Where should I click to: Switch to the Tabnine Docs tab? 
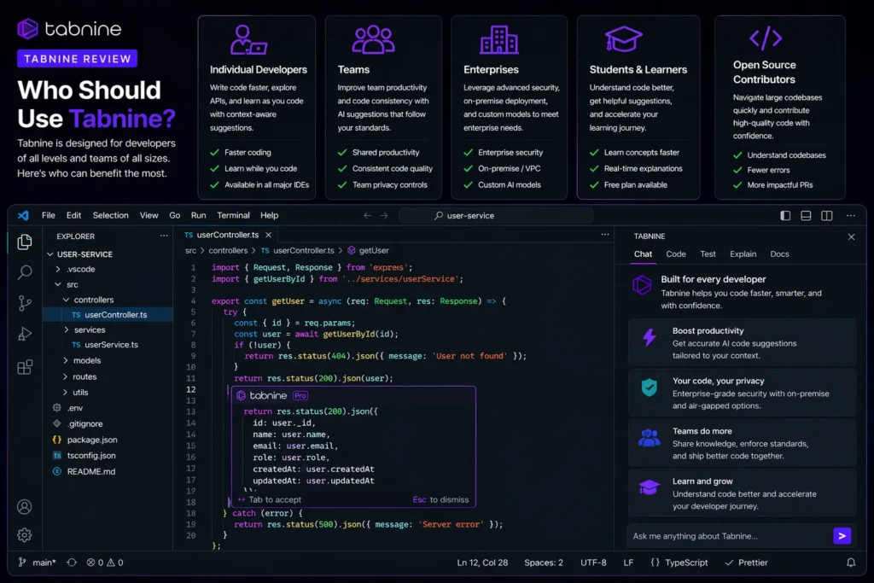779,254
